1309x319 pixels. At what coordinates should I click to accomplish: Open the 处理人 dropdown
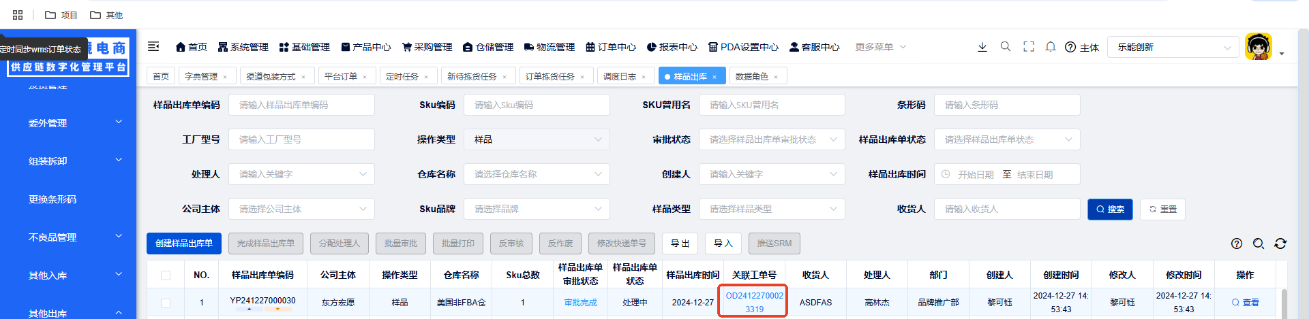coord(301,174)
